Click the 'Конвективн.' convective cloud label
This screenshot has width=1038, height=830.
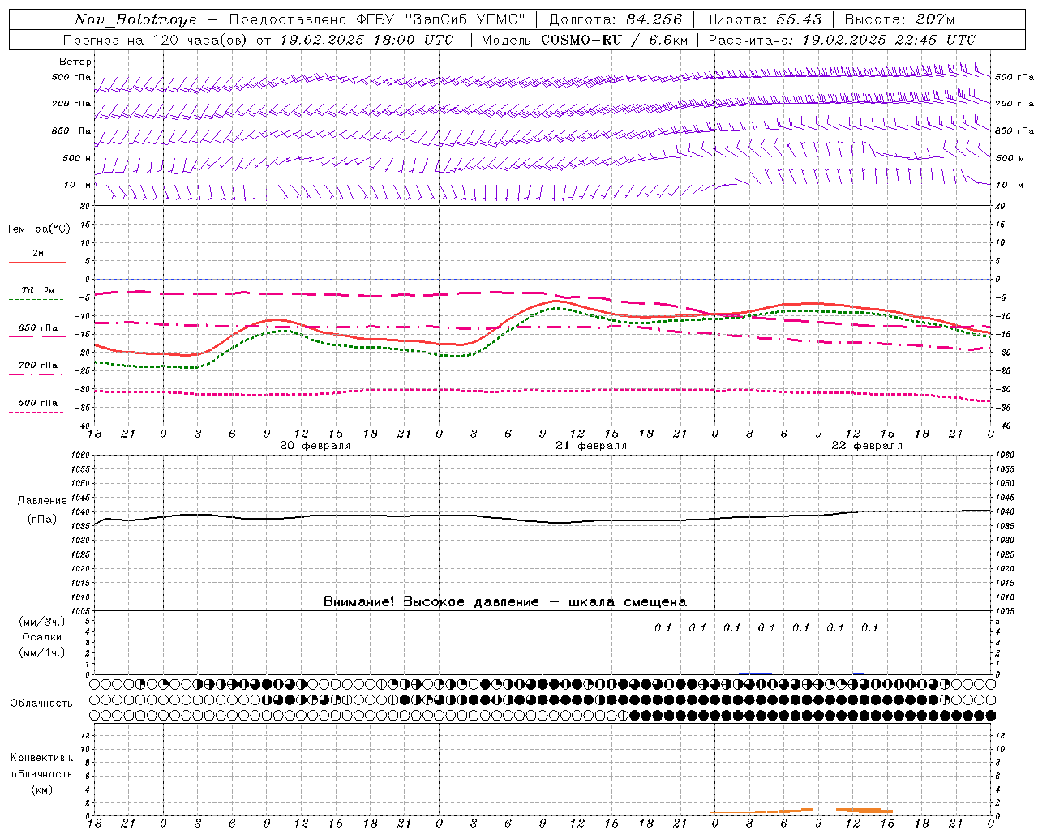pyautogui.click(x=41, y=758)
